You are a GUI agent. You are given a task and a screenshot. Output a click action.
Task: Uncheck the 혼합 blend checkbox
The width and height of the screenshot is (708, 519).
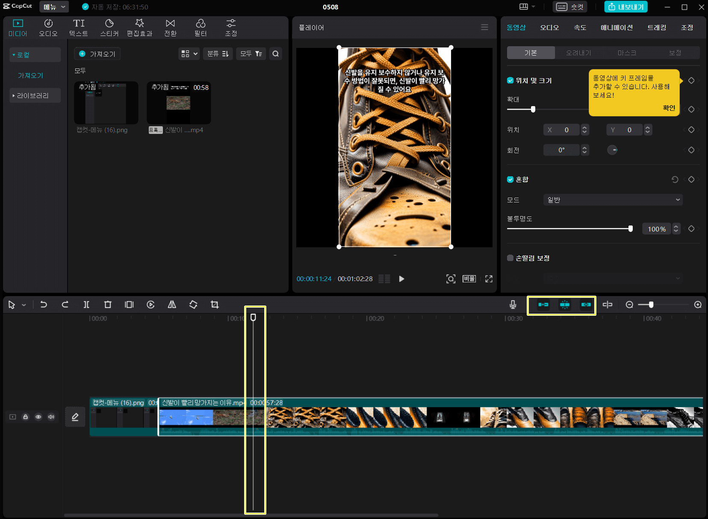coord(510,180)
